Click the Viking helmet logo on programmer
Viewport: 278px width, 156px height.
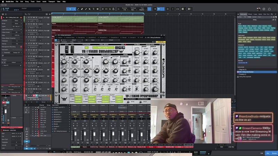[x=64, y=99]
